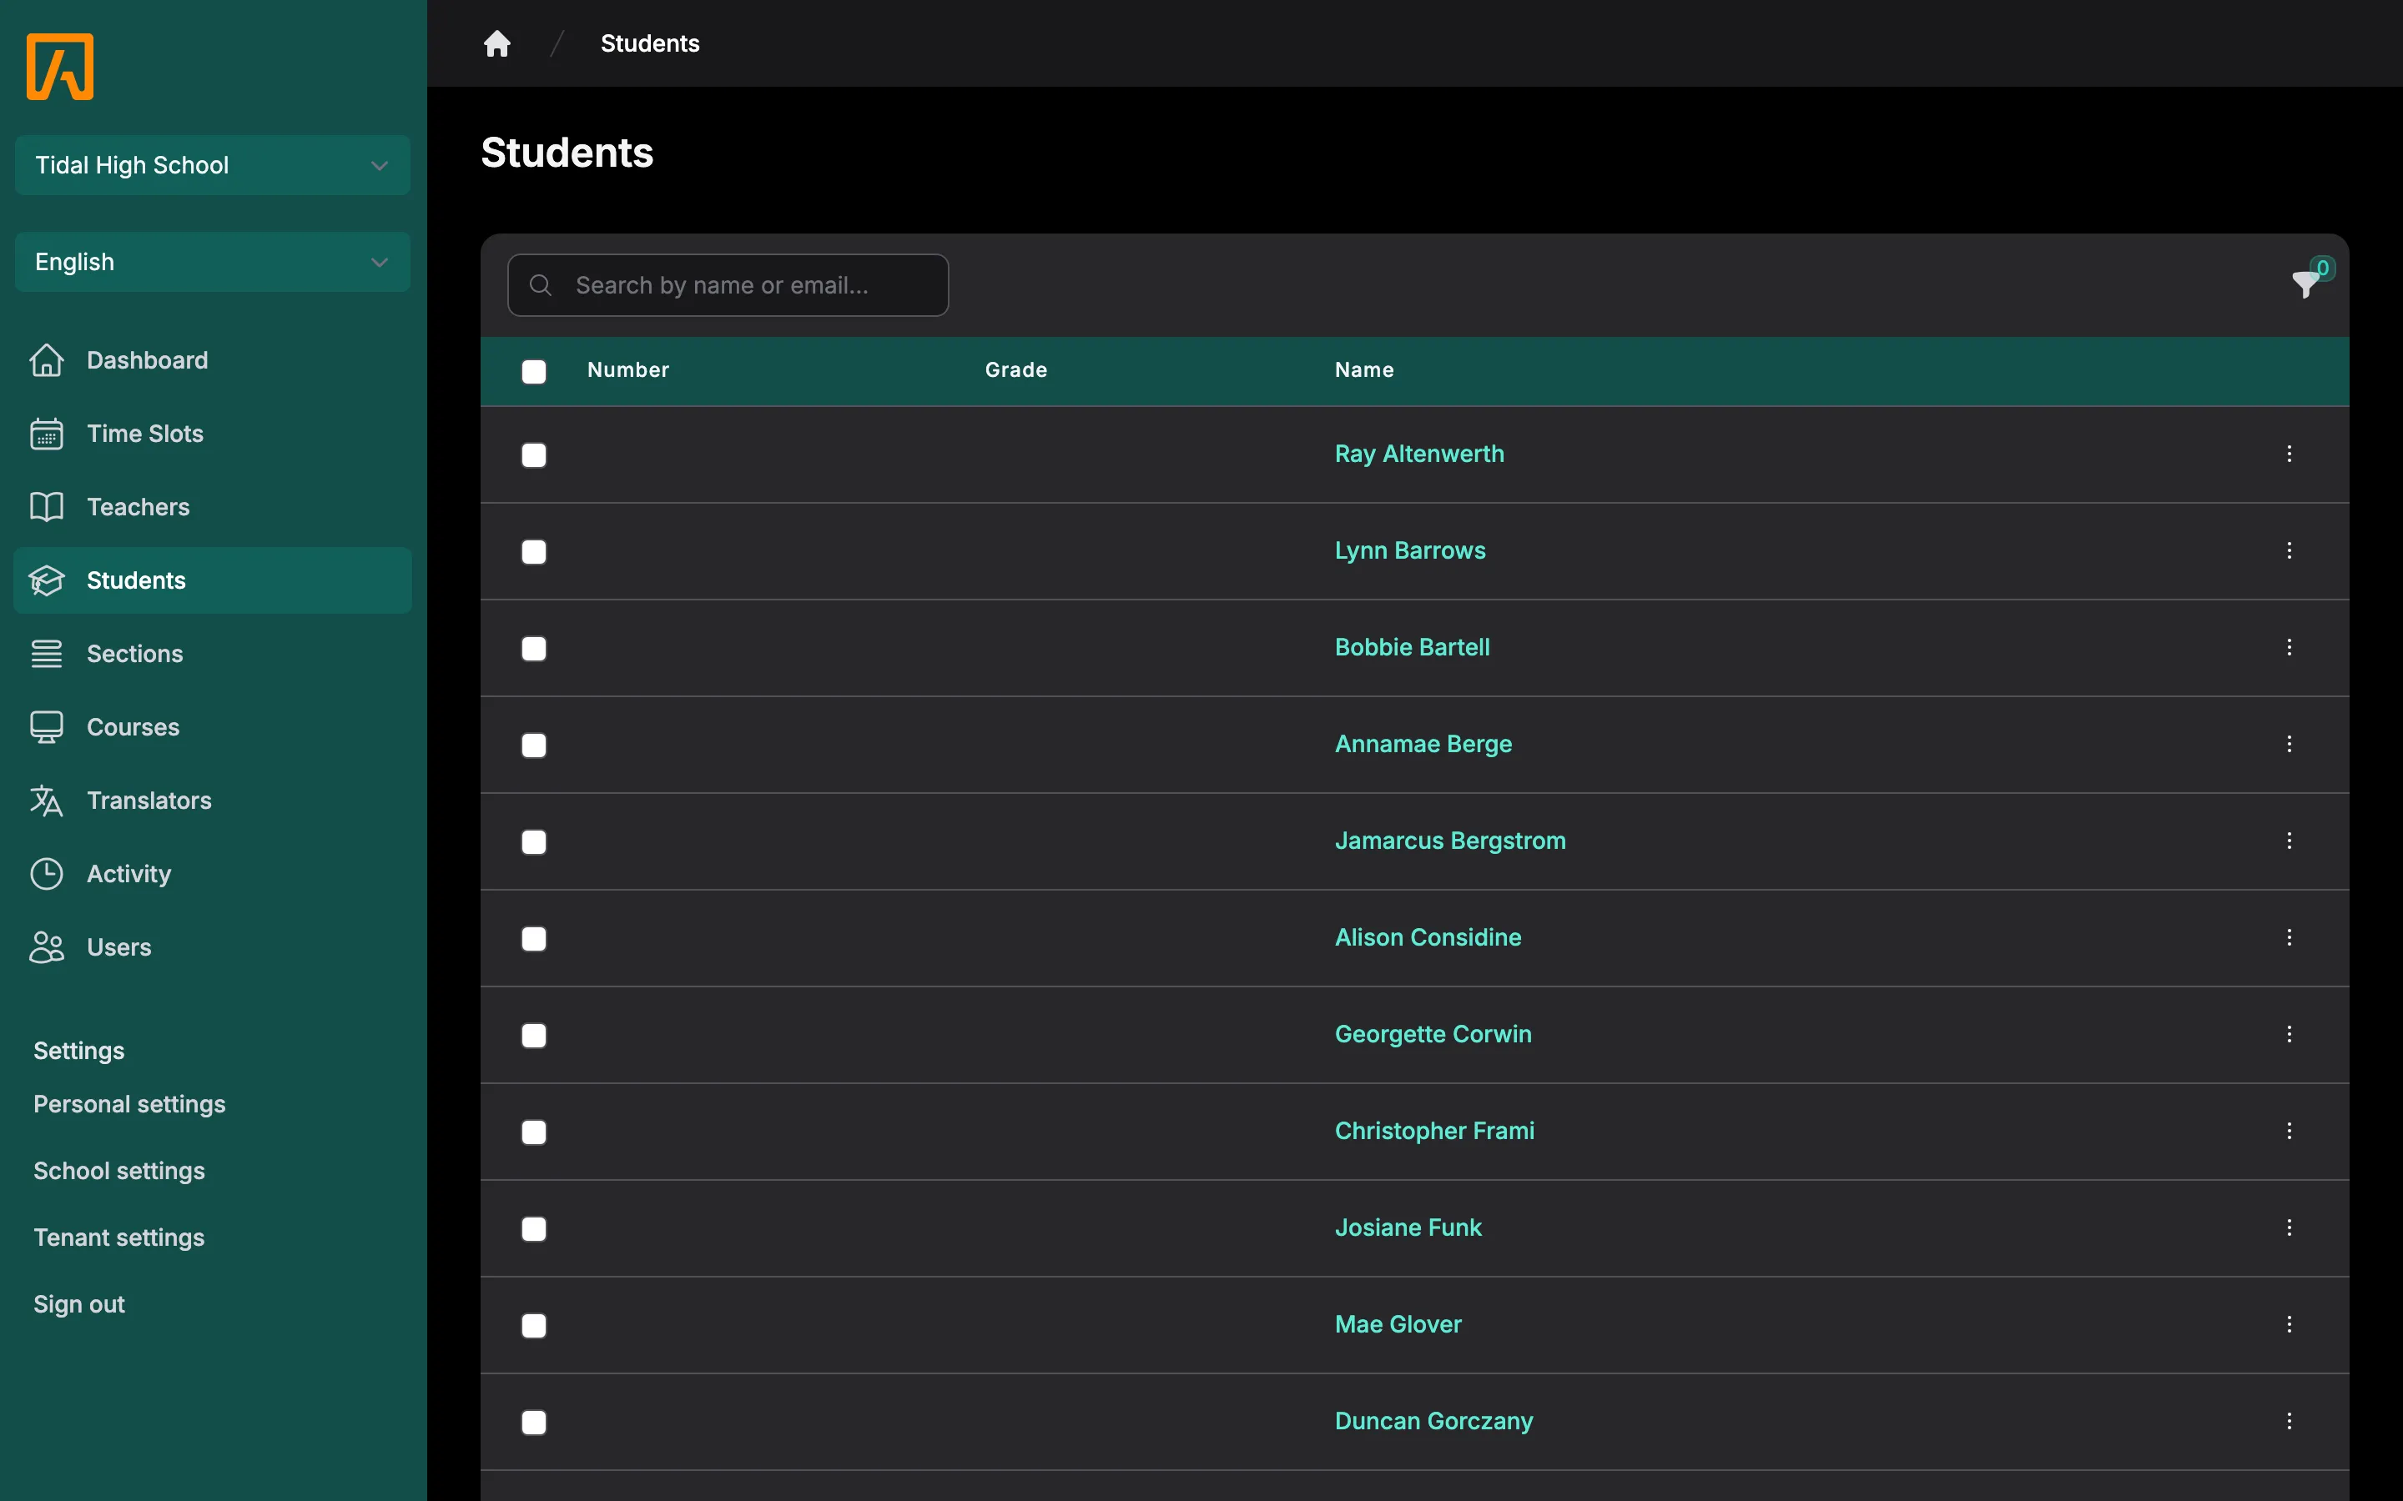Open row menu for Mae Glover

[x=2289, y=1324]
